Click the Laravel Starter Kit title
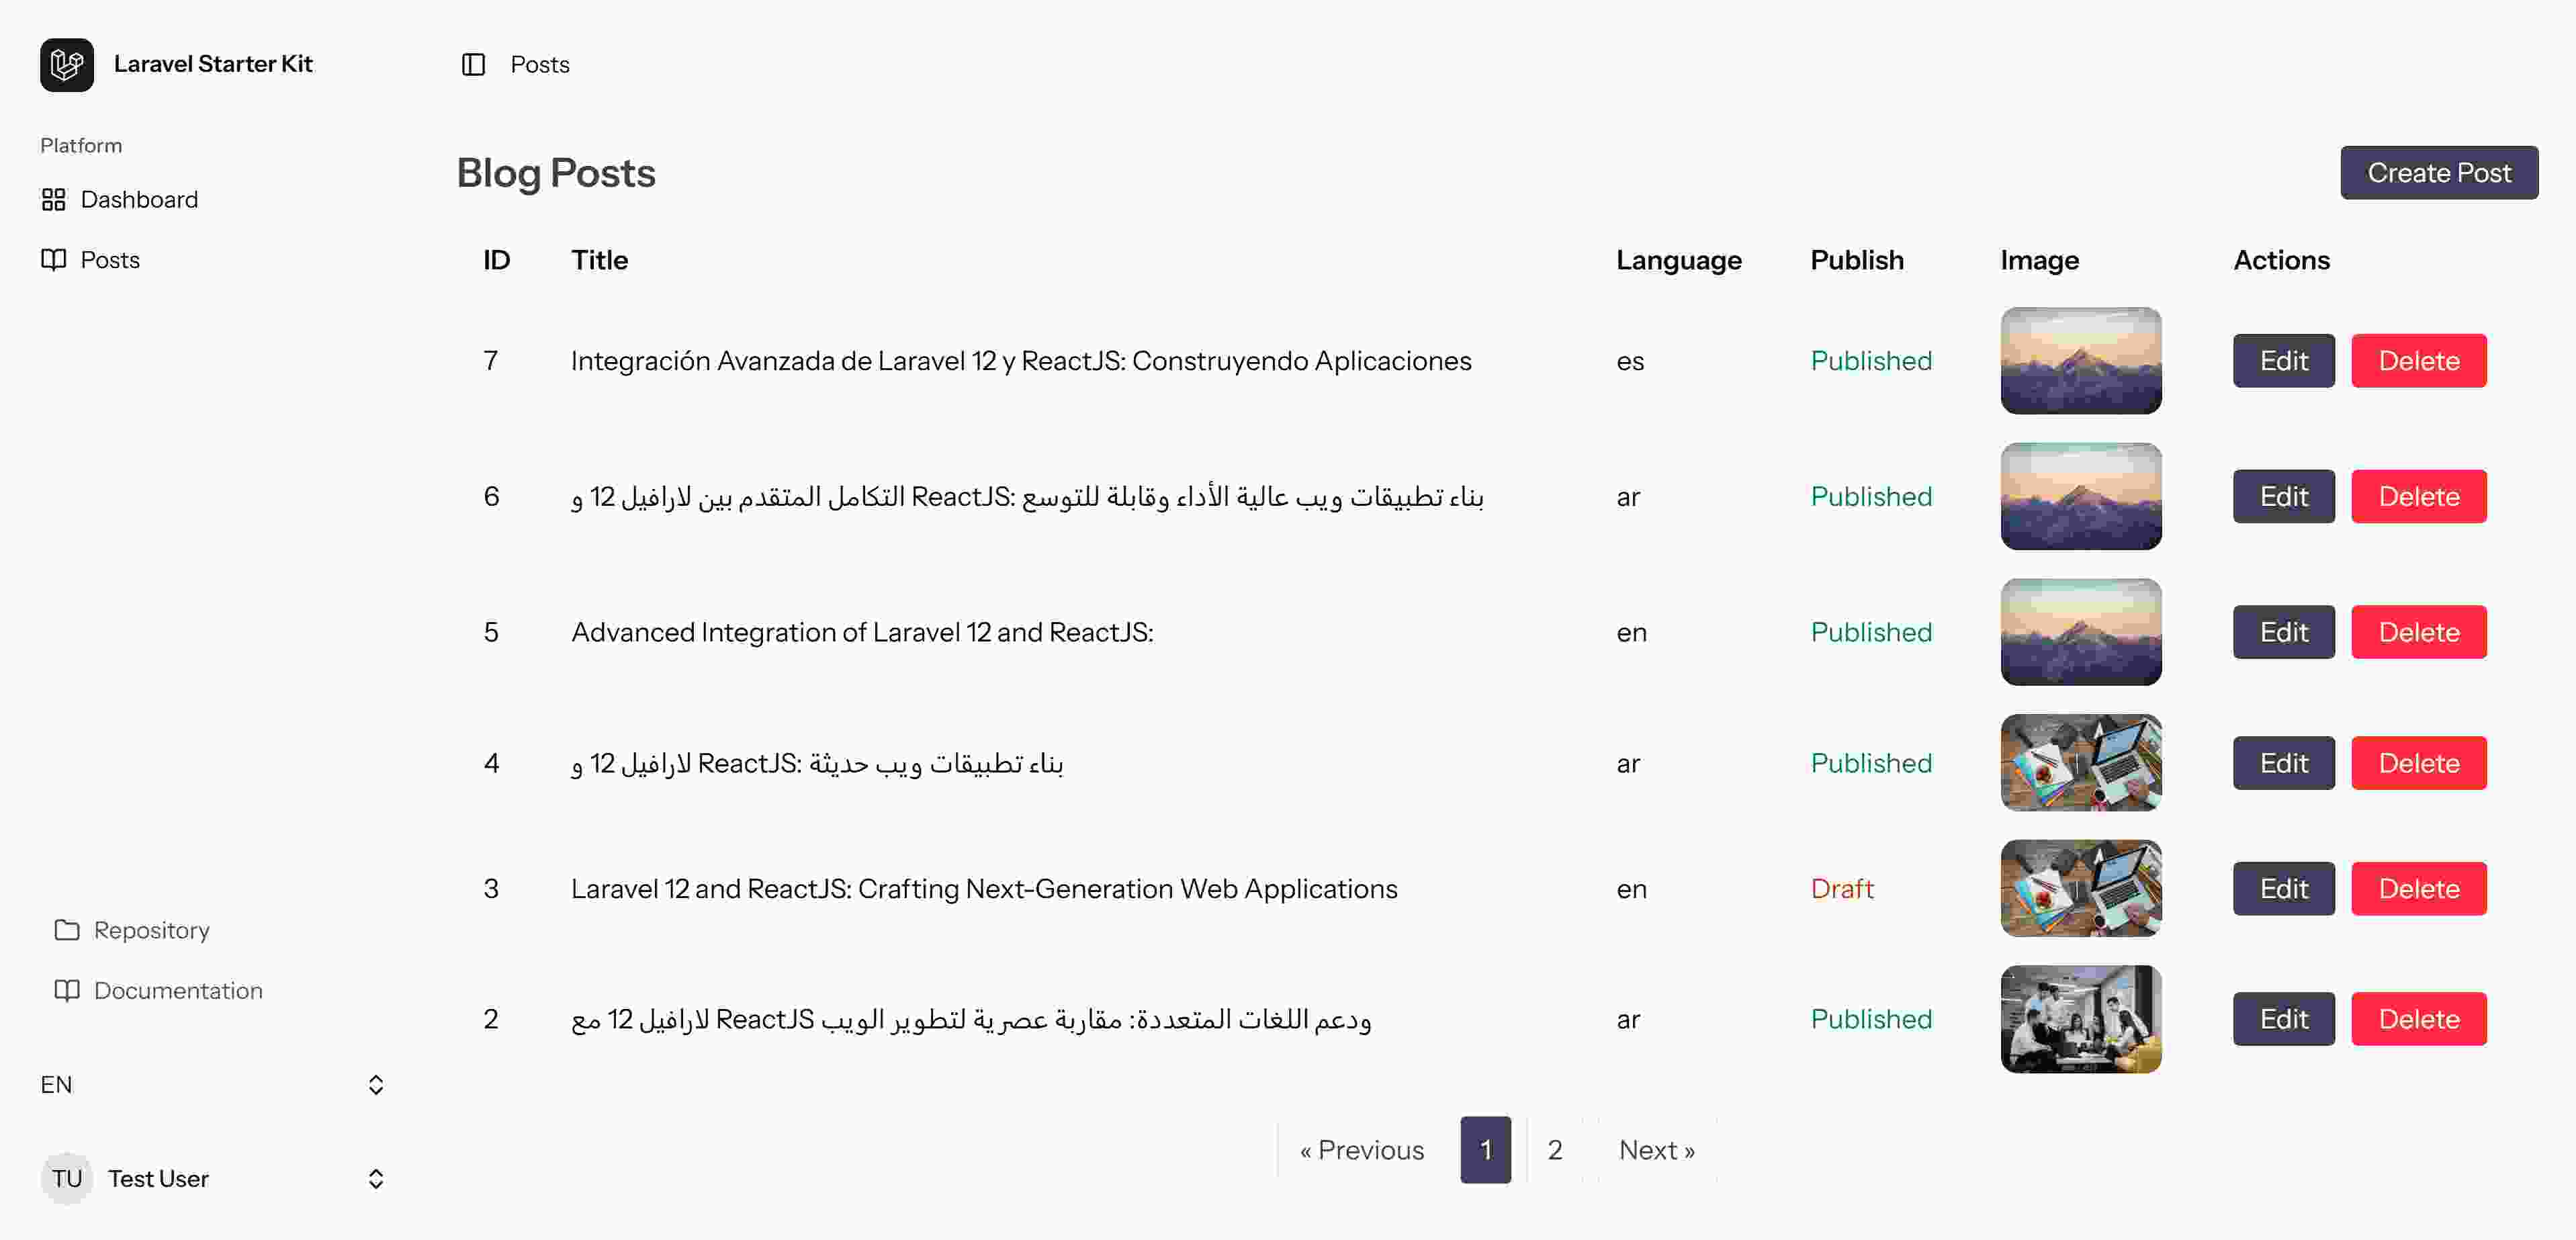This screenshot has width=2576, height=1240. coord(213,64)
